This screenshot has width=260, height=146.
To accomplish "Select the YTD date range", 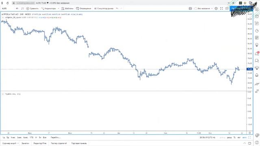I will [x=32, y=137].
